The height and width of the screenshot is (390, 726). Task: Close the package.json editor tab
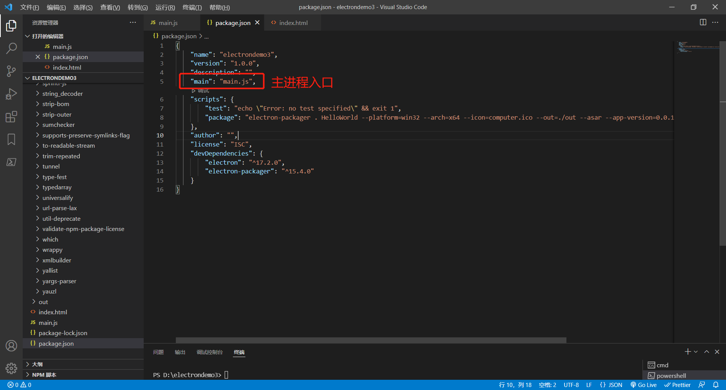click(257, 23)
